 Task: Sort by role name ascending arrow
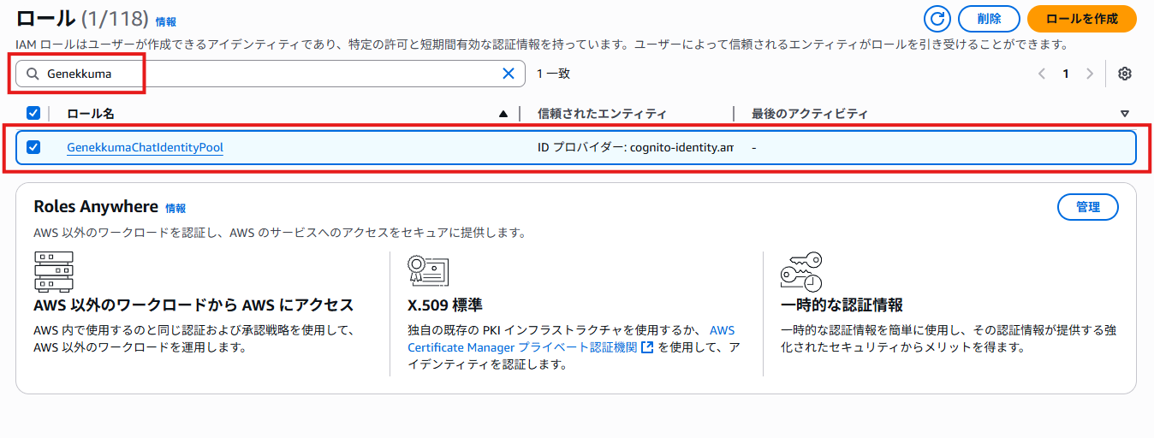click(x=503, y=113)
